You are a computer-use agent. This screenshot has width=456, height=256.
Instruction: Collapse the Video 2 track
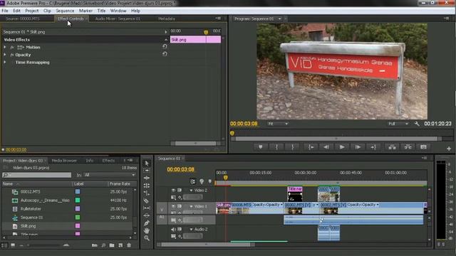(x=191, y=191)
